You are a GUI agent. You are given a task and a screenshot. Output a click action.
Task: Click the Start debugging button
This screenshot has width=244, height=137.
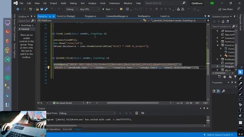tap(107, 9)
